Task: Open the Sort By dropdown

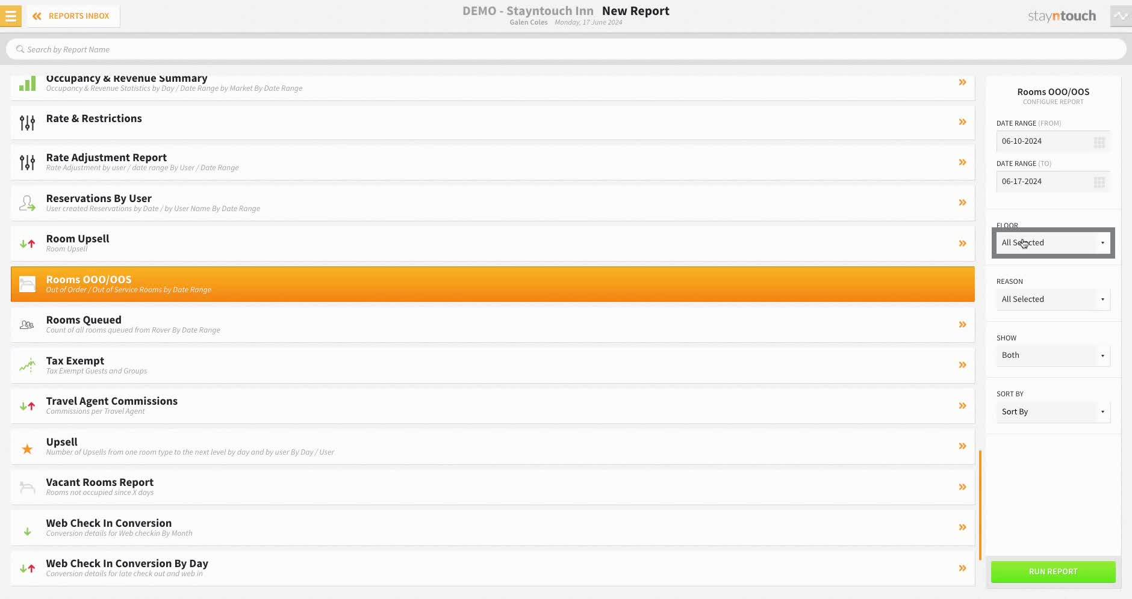Action: [1053, 412]
